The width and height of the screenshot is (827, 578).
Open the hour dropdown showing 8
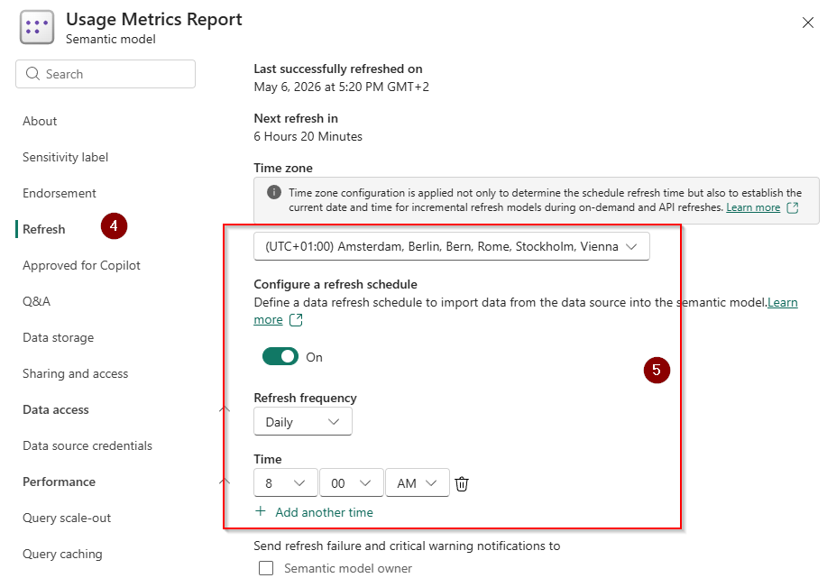point(285,482)
